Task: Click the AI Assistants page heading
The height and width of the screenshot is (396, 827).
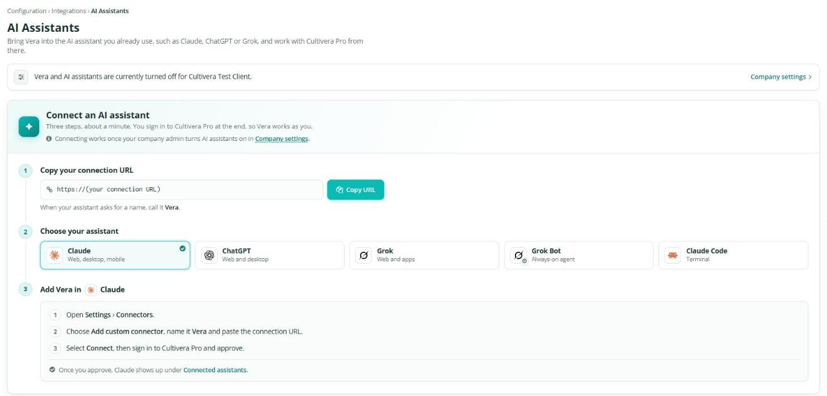Action: pos(43,27)
